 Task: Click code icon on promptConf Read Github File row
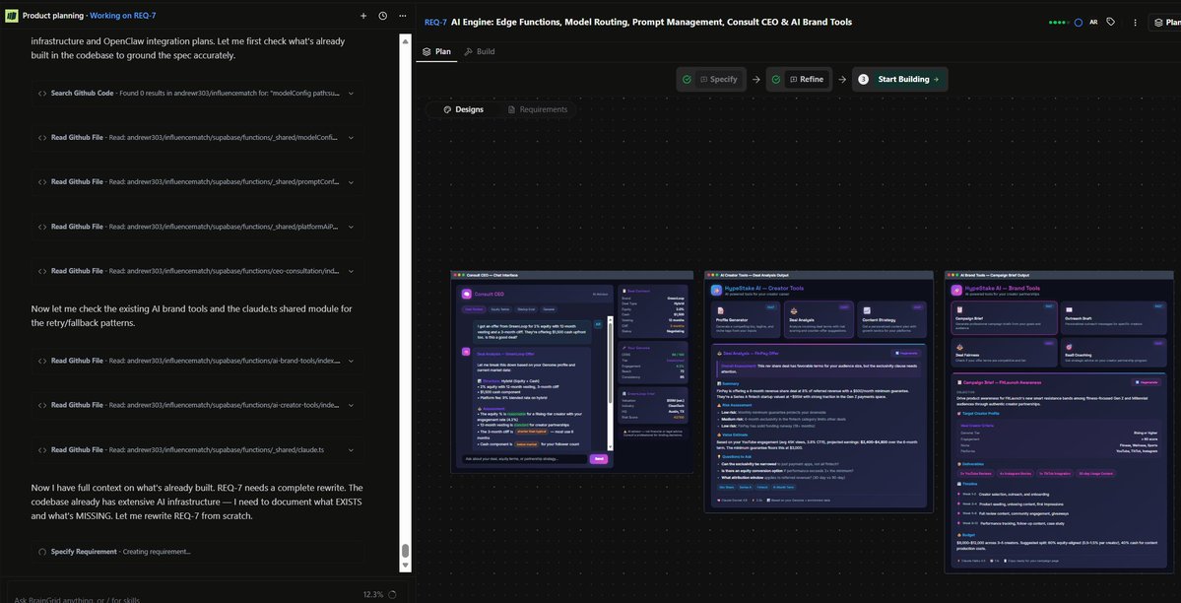[42, 181]
